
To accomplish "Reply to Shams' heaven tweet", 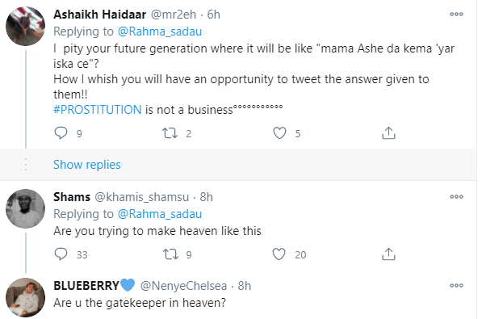I will (x=61, y=254).
